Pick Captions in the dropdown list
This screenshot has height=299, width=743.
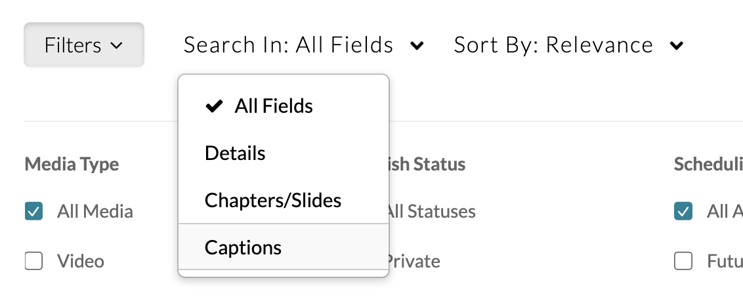coord(243,247)
